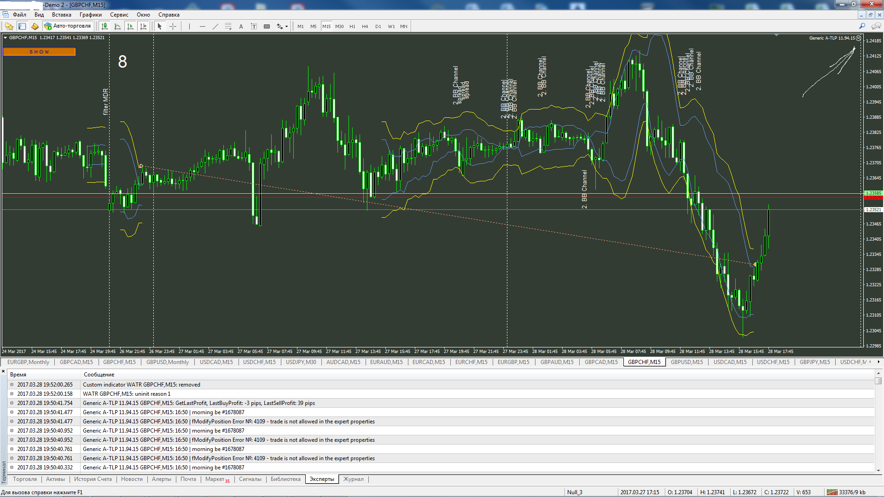Screen dimensions: 884x497
Task: Open the EURAUD,M15 chart tab
Action: pos(386,362)
